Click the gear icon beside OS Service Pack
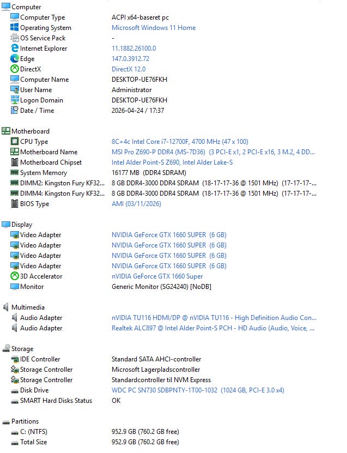Image resolution: width=347 pixels, height=453 pixels. tap(14, 38)
